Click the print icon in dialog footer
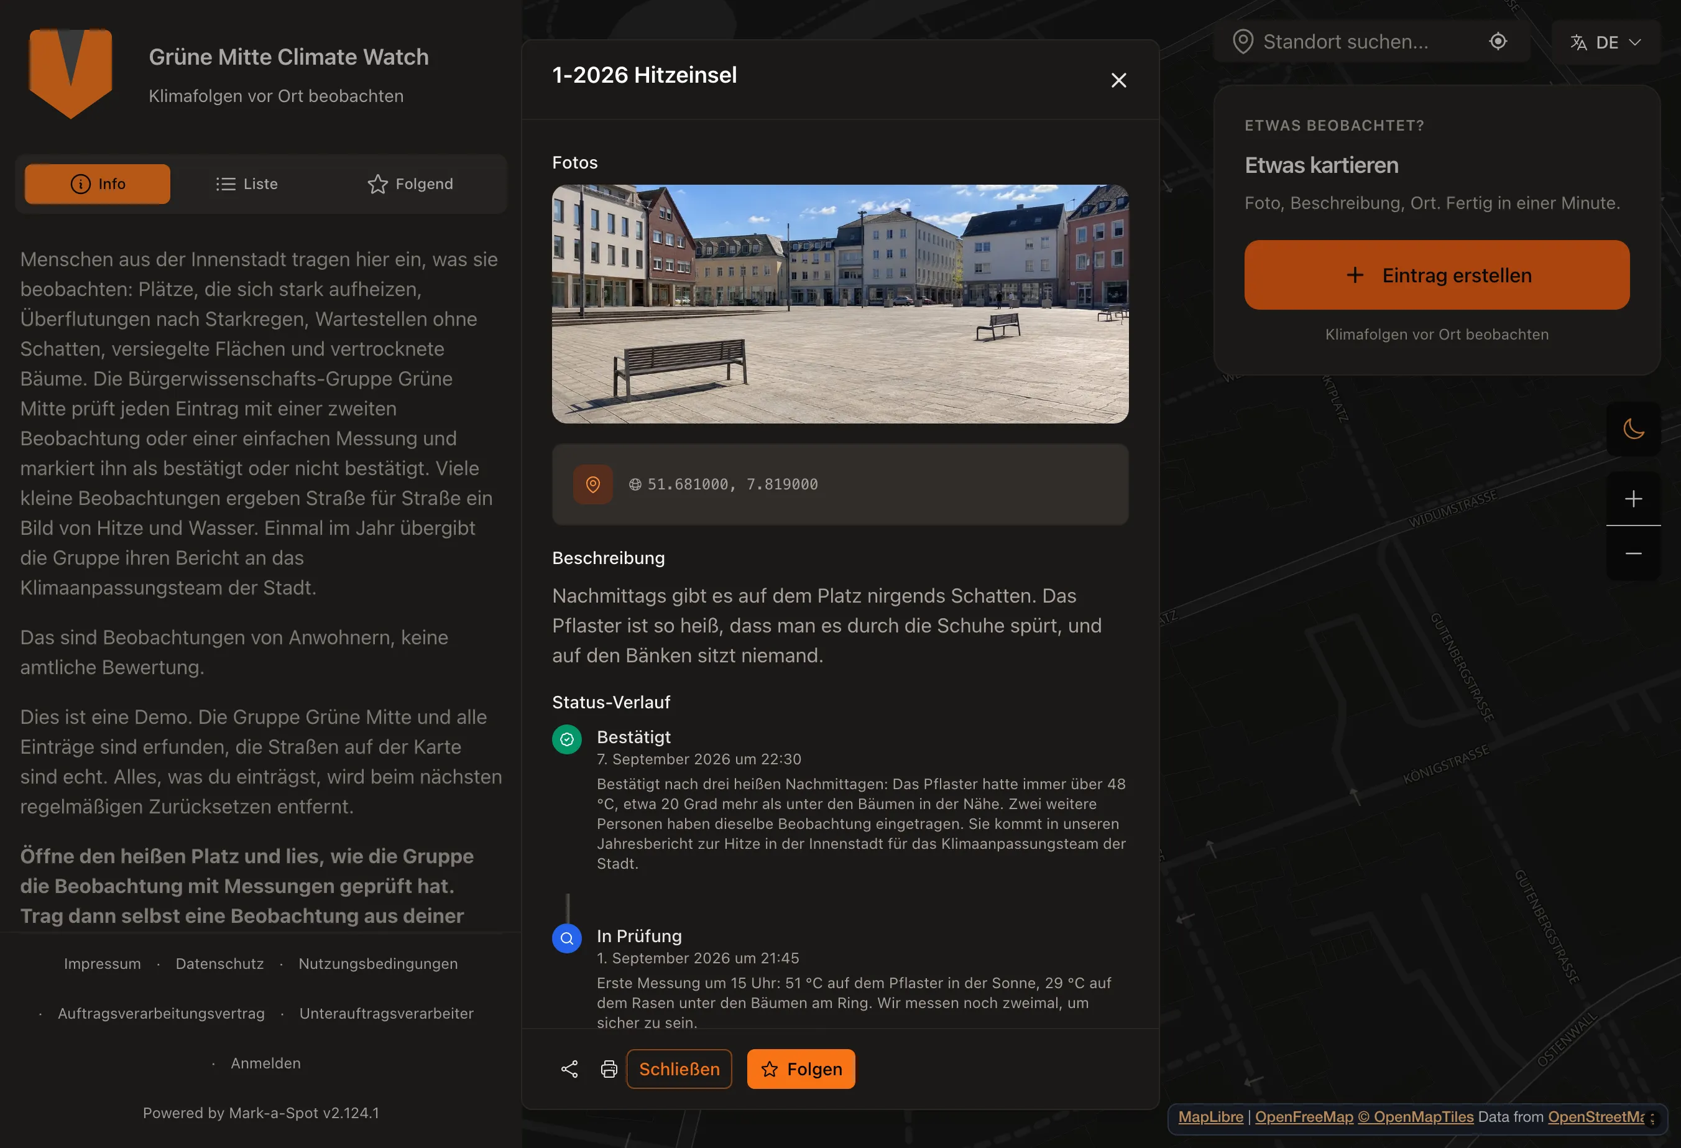1681x1148 pixels. (609, 1069)
